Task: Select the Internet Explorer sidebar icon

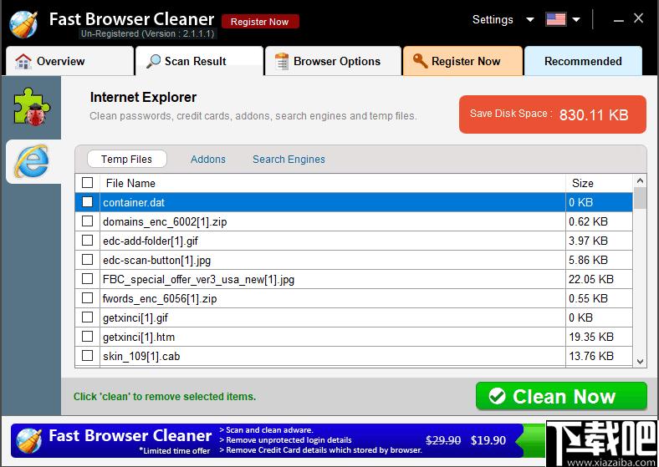Action: pyautogui.click(x=33, y=161)
